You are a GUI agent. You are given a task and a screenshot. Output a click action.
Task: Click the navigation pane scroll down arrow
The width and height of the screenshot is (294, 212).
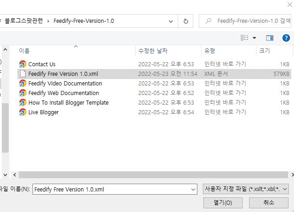tap(5, 175)
